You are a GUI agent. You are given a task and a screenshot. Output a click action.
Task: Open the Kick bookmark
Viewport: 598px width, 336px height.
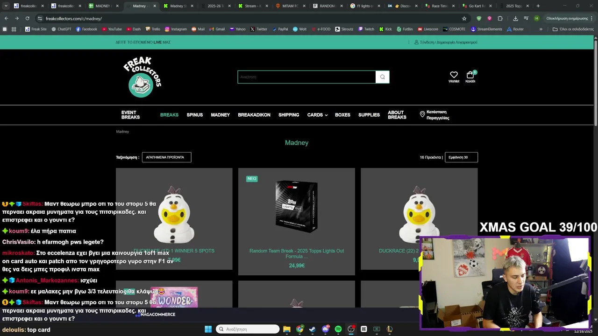pos(385,29)
